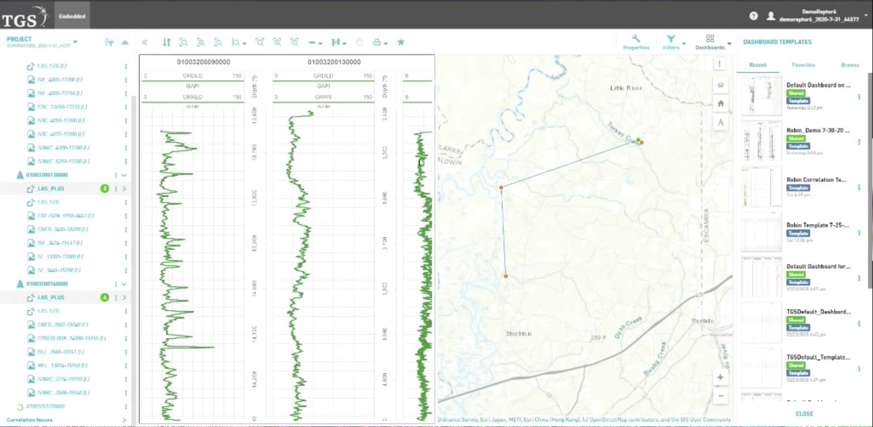873x427 pixels.
Task: Expand LAS_PLUS under well 01003200760000
Action: (124, 298)
